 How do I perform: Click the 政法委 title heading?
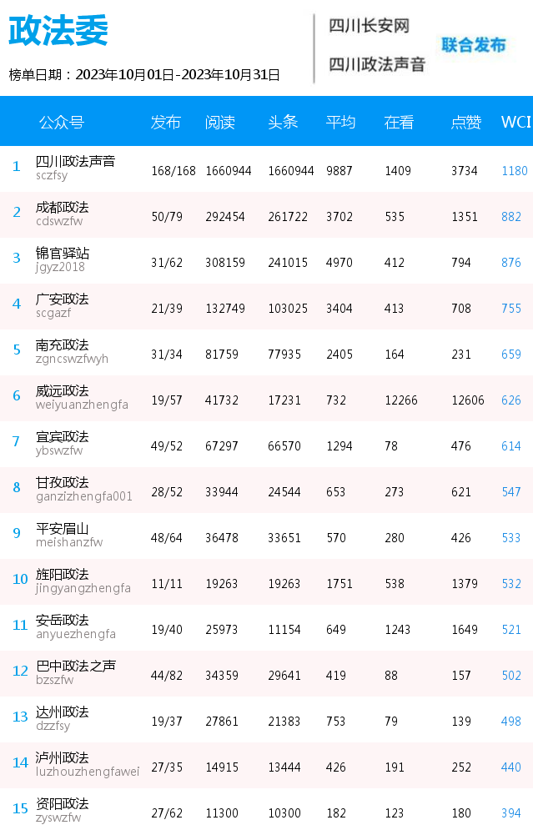(x=58, y=31)
